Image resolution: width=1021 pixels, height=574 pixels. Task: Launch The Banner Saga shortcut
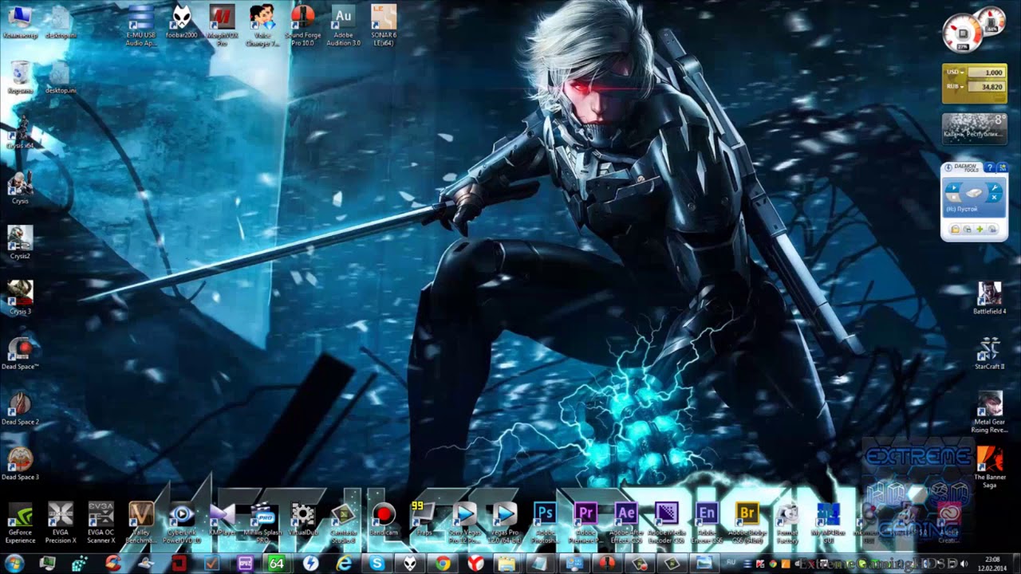[990, 467]
